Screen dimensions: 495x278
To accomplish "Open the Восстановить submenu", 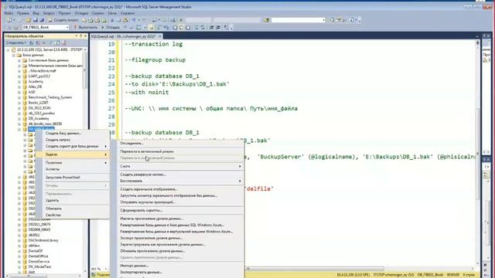I will click(x=180, y=181).
